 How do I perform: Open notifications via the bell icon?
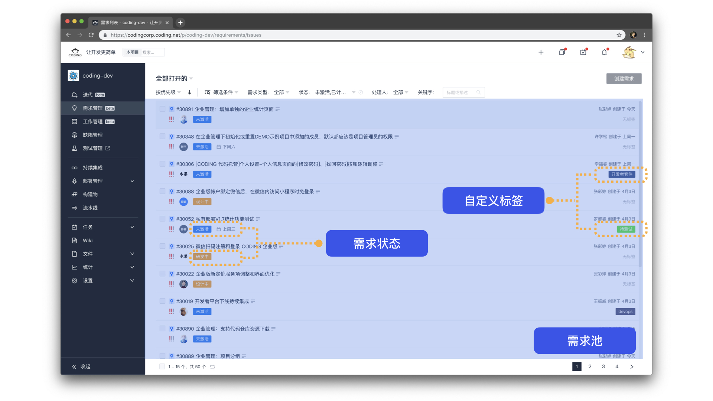[604, 52]
